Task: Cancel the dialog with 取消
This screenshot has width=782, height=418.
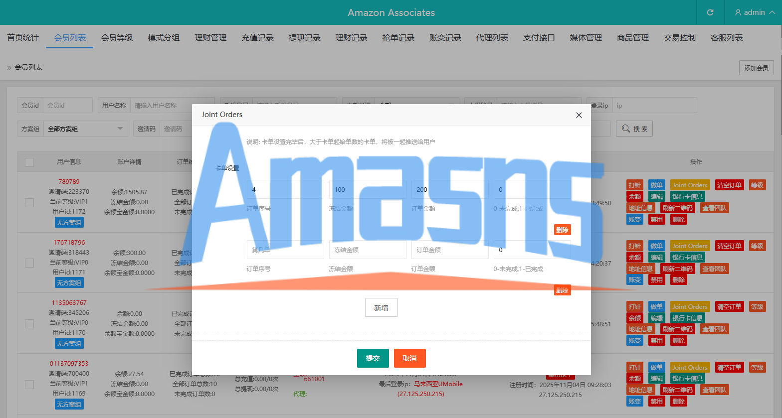Action: point(409,358)
